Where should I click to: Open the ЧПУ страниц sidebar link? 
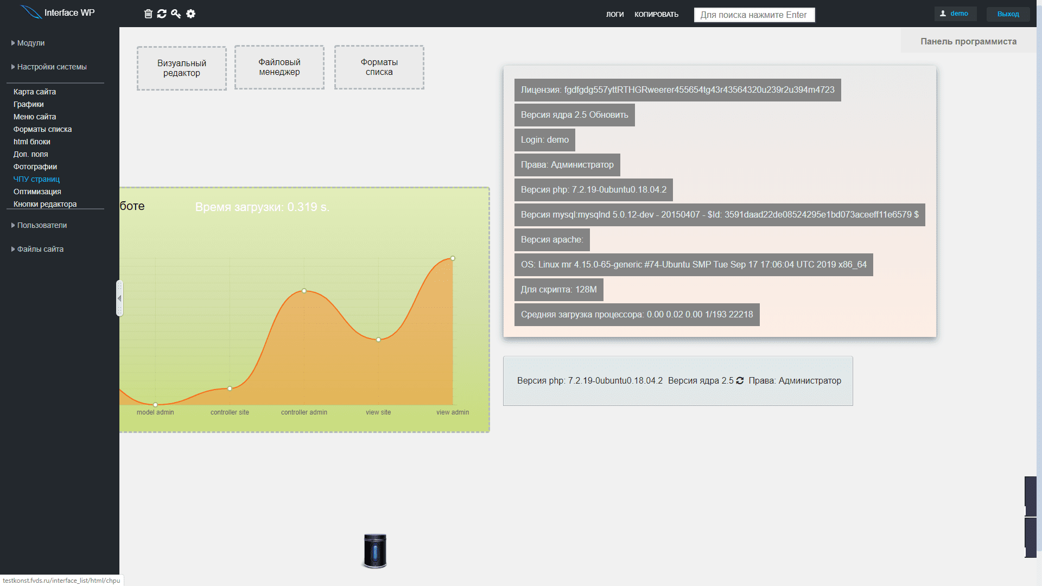(36, 179)
